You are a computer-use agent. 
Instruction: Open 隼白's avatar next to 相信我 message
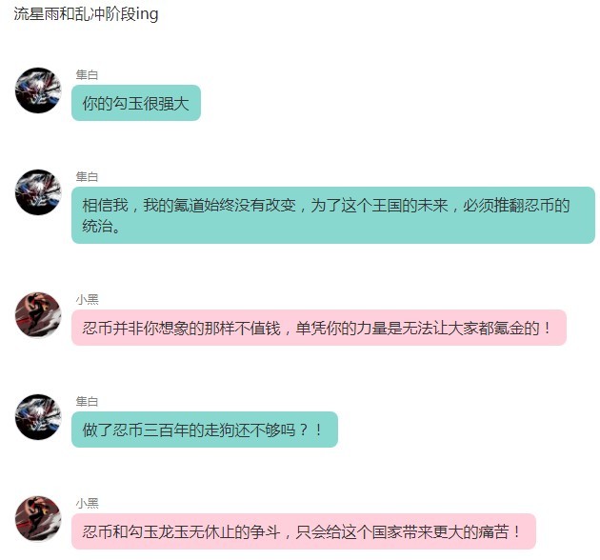coord(38,192)
